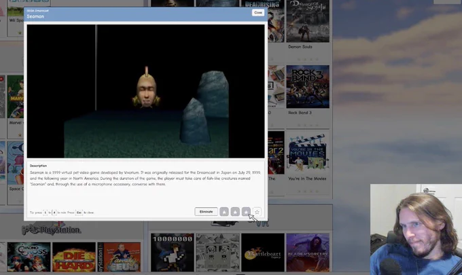Image resolution: width=462 pixels, height=275 pixels.
Task: Click the 'Rock Band 3' title label
Action: point(300,113)
